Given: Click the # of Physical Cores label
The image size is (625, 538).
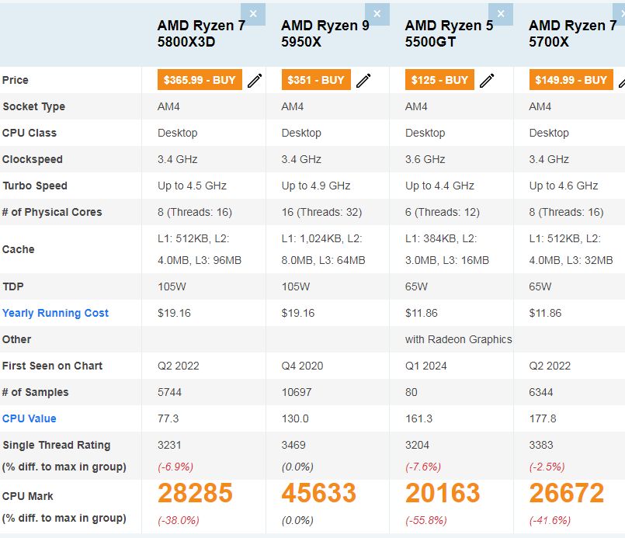Looking at the screenshot, I should (52, 212).
